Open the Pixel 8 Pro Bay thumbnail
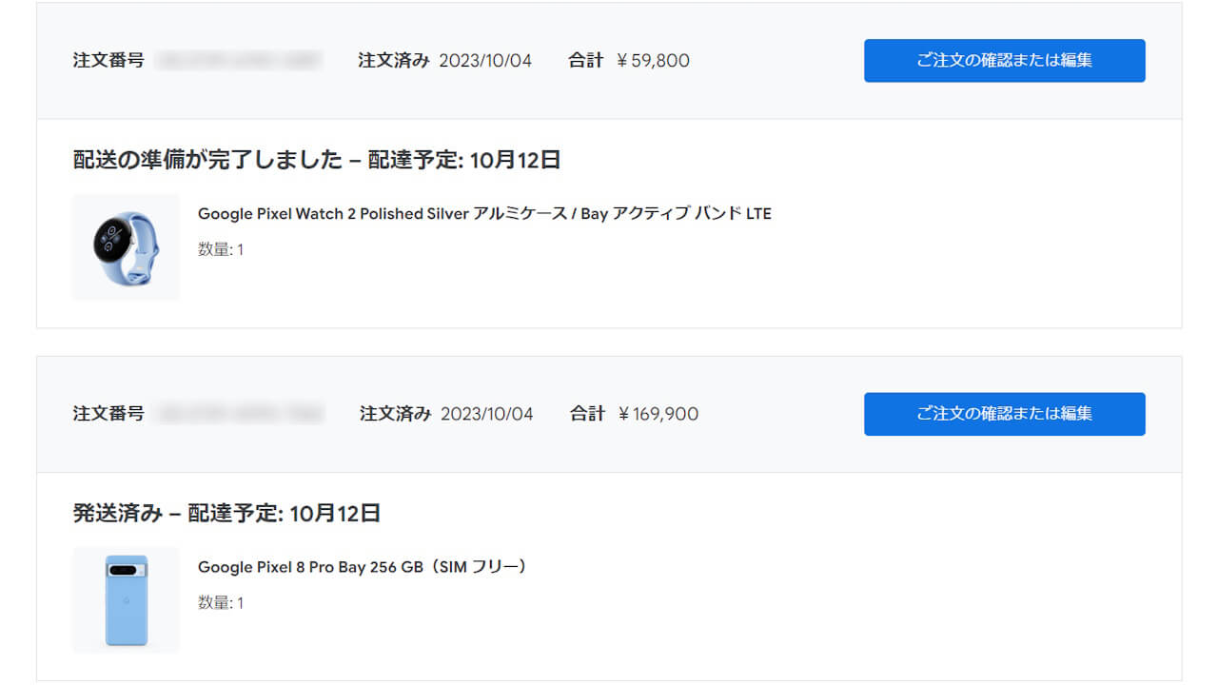This screenshot has width=1218, height=685. tap(126, 600)
